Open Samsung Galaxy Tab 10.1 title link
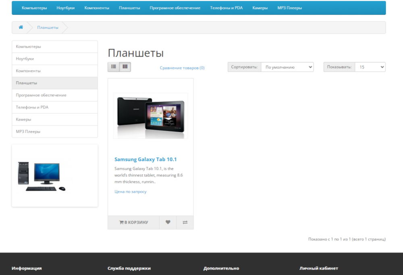403x275 pixels. (145, 159)
